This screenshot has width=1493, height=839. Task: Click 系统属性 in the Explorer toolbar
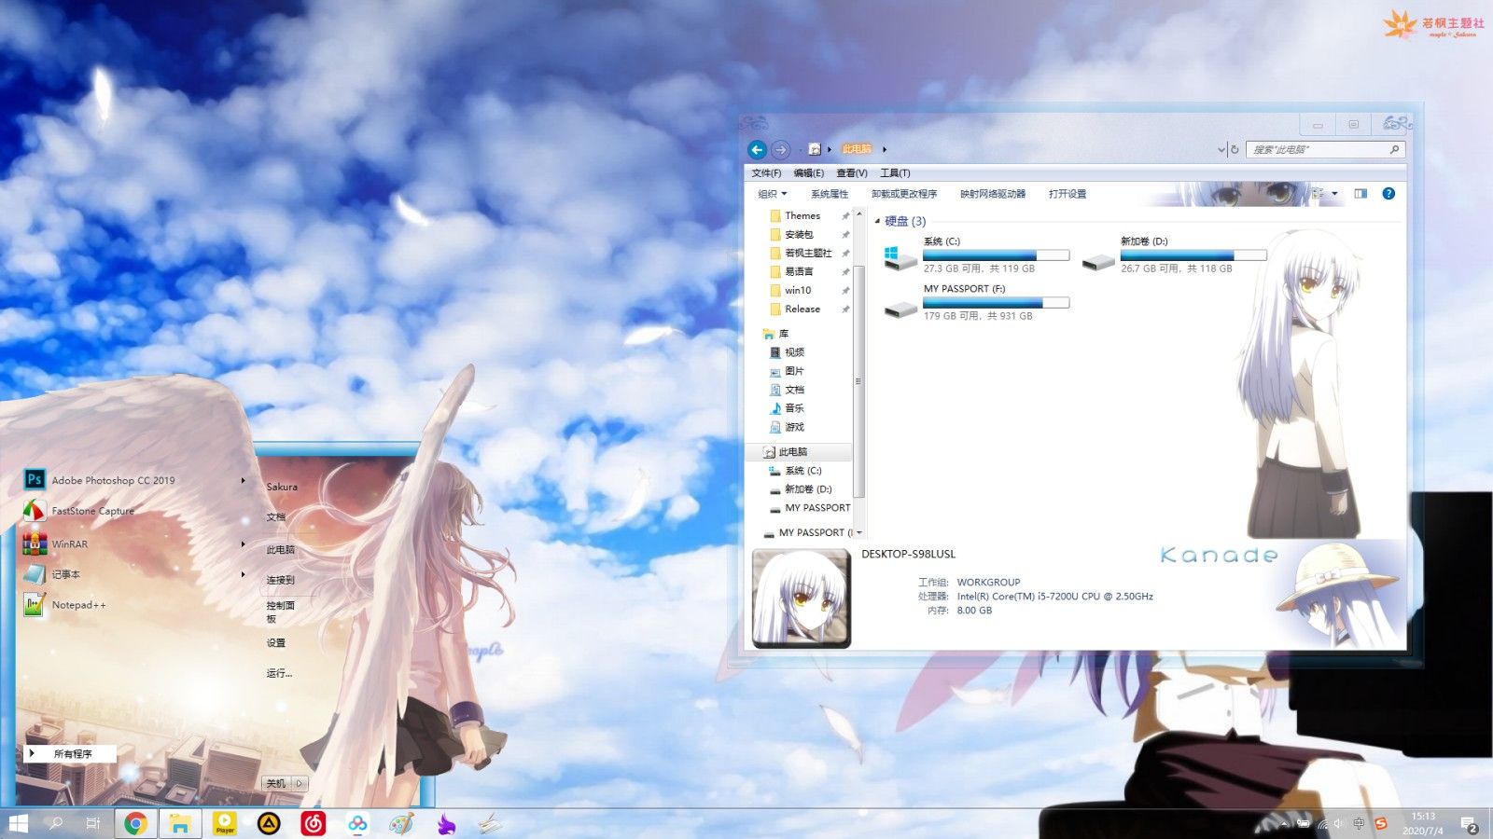click(830, 194)
